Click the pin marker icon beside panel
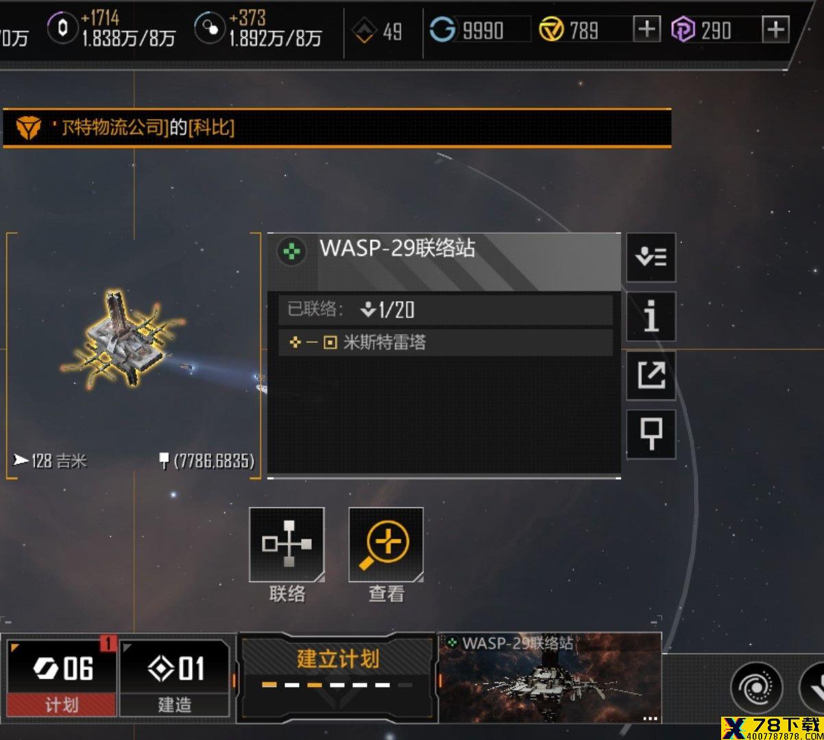 651,434
